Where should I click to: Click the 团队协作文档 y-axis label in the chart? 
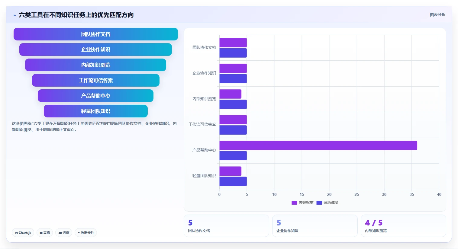click(x=204, y=47)
